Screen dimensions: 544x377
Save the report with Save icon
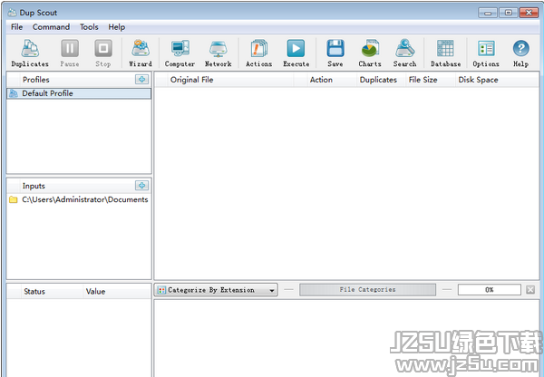point(335,53)
